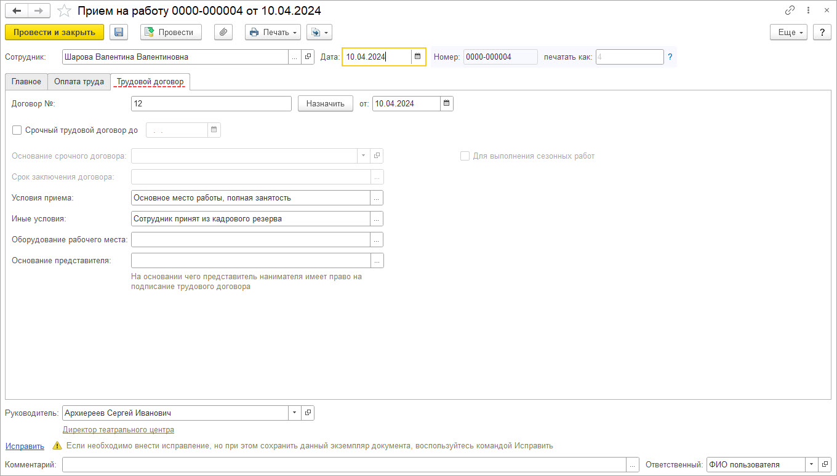Image resolution: width=837 pixels, height=476 pixels.
Task: Open the Еще menu
Action: (x=788, y=33)
